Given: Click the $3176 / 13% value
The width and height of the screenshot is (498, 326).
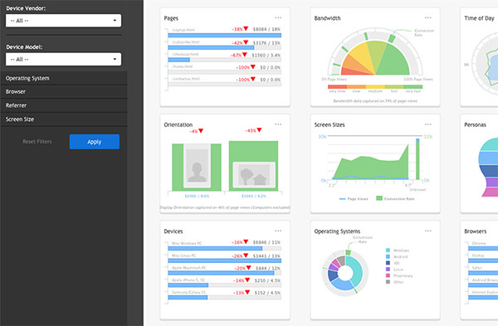Looking at the screenshot, I should [x=266, y=43].
